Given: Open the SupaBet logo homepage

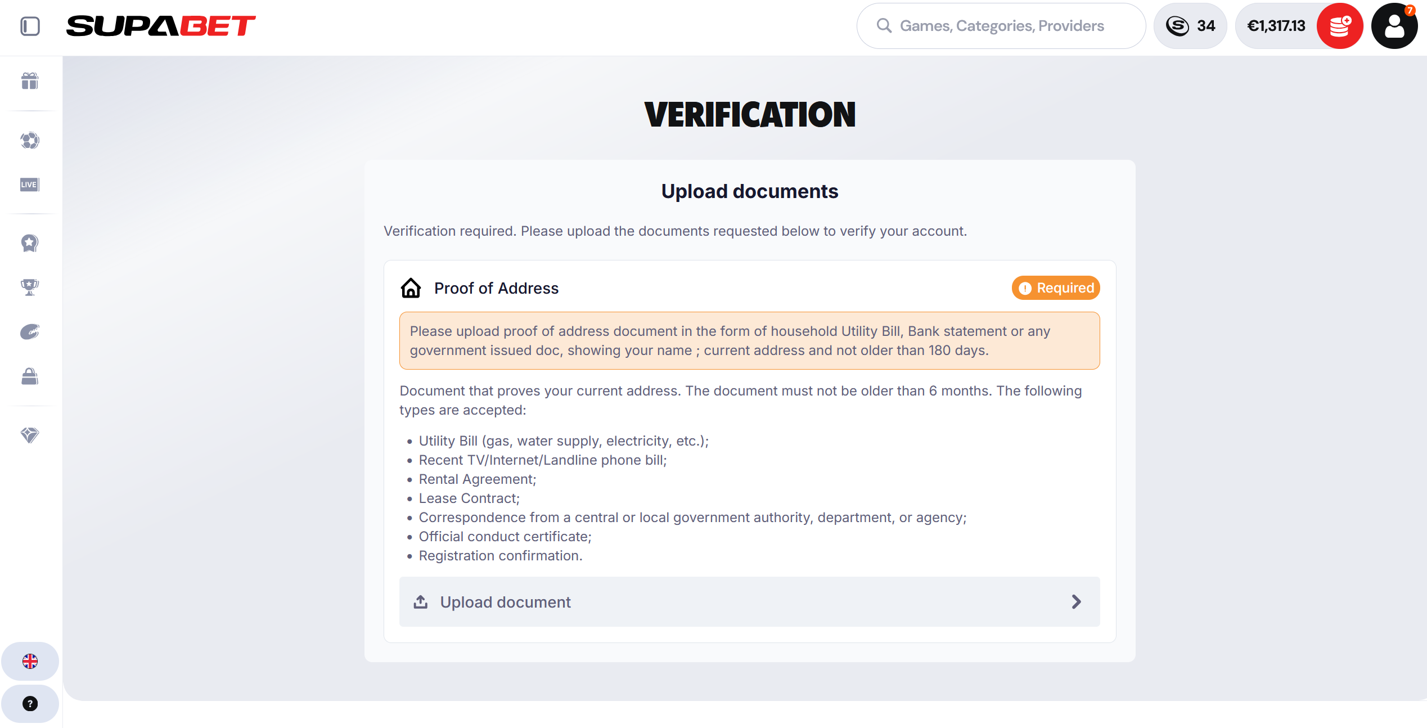Looking at the screenshot, I should [x=161, y=26].
